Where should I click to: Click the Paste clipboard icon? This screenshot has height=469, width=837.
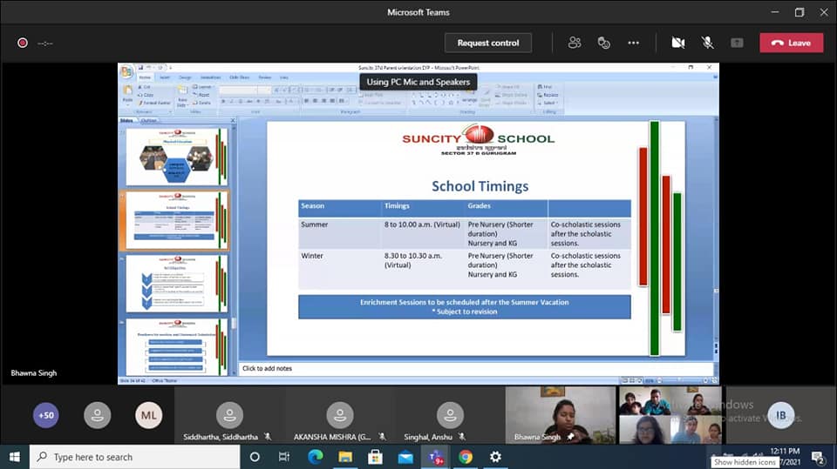(127, 90)
